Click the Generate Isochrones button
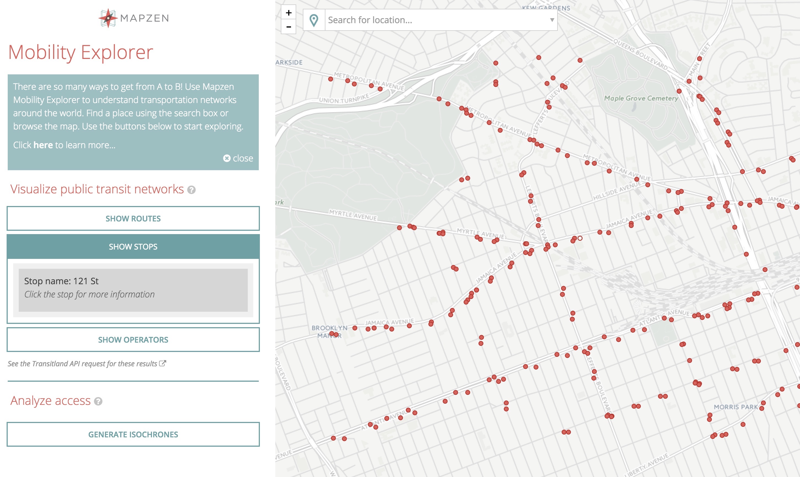 pyautogui.click(x=133, y=434)
